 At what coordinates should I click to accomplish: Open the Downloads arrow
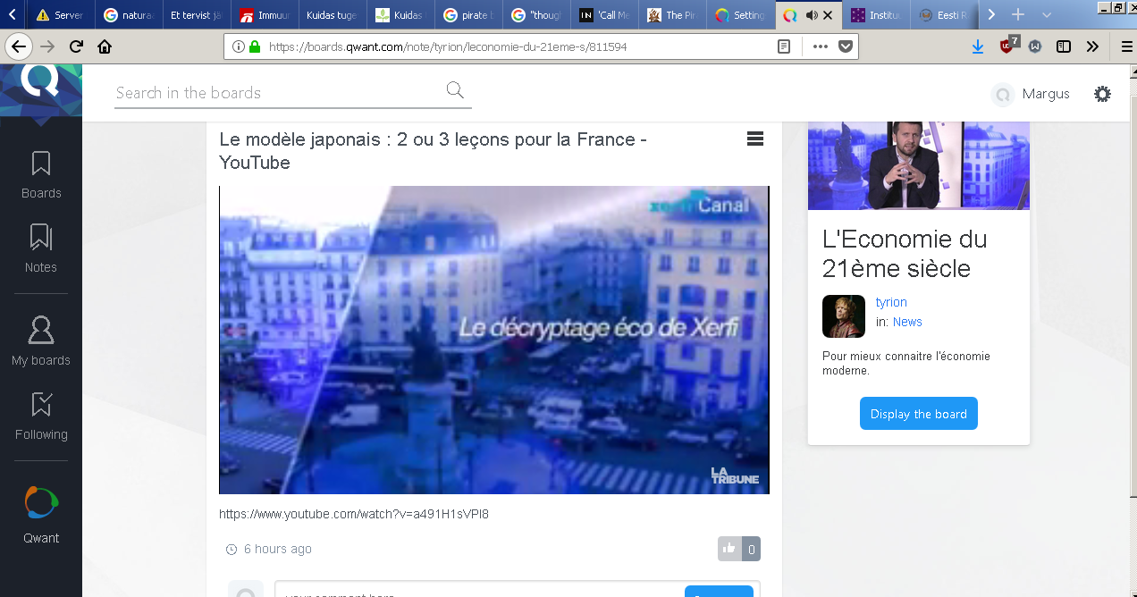[978, 46]
